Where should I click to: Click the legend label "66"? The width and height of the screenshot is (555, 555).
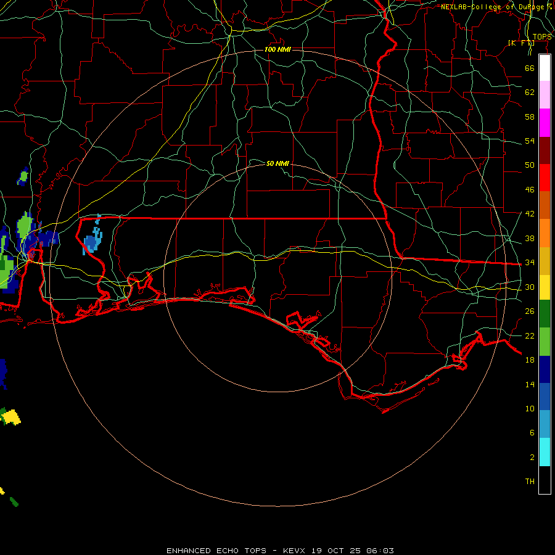[530, 68]
